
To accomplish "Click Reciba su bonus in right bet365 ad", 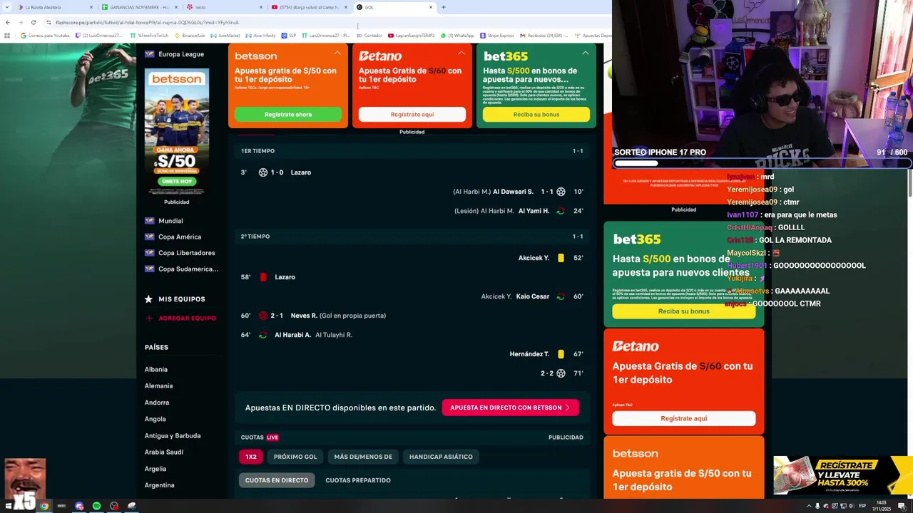I will point(683,311).
